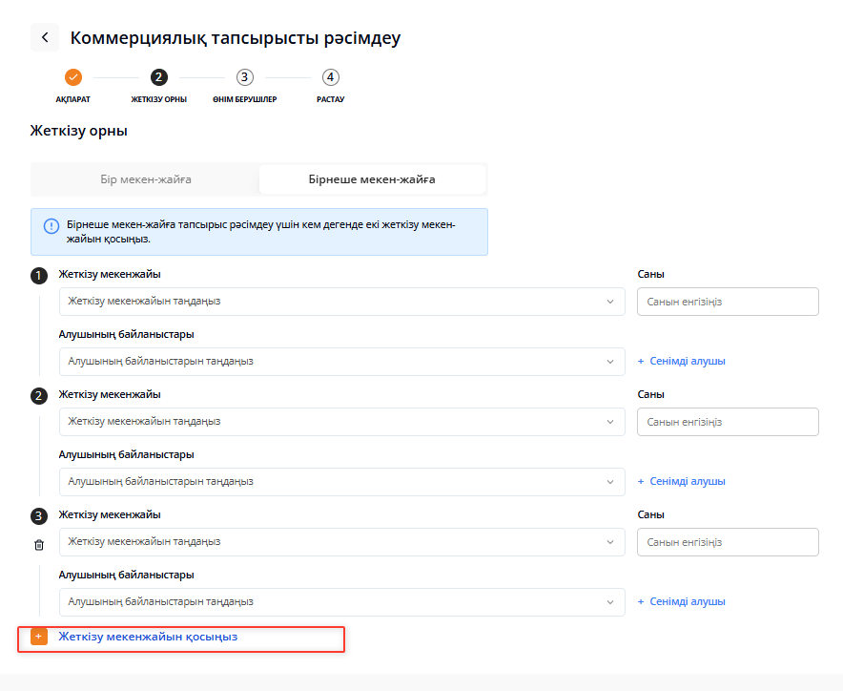843x691 pixels.
Task: Expand second Жеткізу мекенжайы dropdown
Action: [341, 422]
